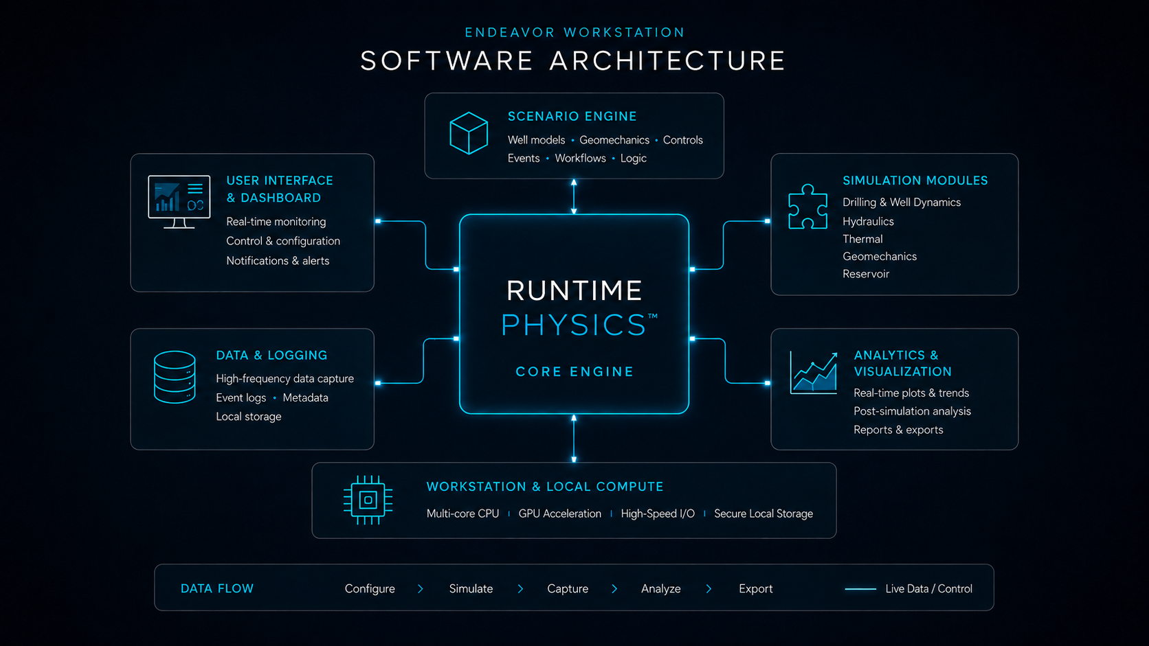Click 'Post-simulation analysis' text
The width and height of the screenshot is (1149, 646).
click(912, 411)
